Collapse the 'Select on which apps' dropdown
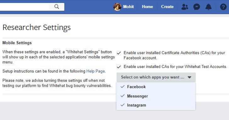229x120 pixels. [156, 77]
